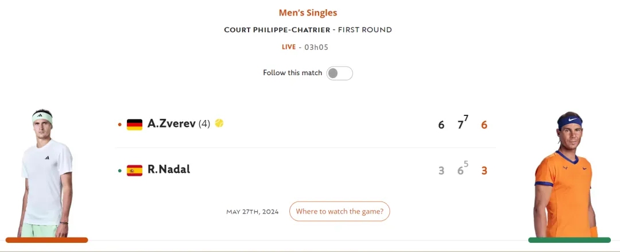Screen dimensions: 620x252
Task: Toggle the Follow this match switch
Action: click(339, 73)
